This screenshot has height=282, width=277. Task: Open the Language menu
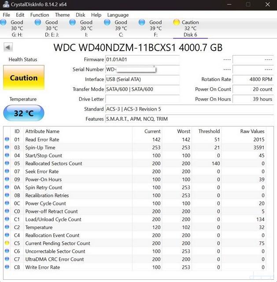[118, 15]
